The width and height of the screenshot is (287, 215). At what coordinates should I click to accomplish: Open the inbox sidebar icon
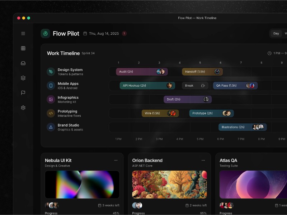click(23, 63)
